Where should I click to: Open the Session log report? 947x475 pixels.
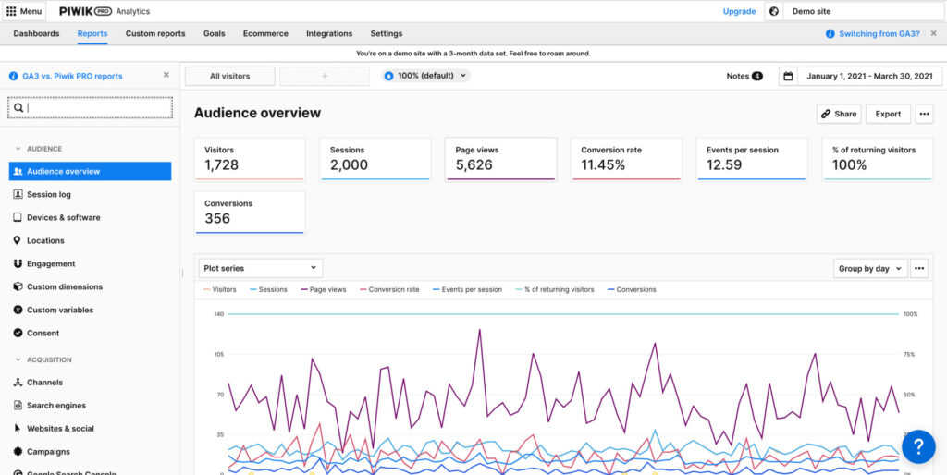[48, 194]
